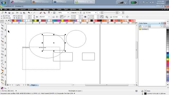Toggle relative corner scaling button

102,17
